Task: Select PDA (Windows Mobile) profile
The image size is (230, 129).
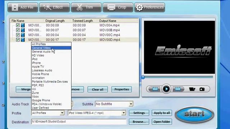Action: point(51,104)
